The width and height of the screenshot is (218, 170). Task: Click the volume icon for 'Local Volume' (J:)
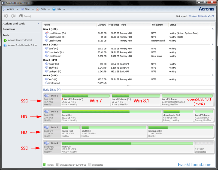47,37
